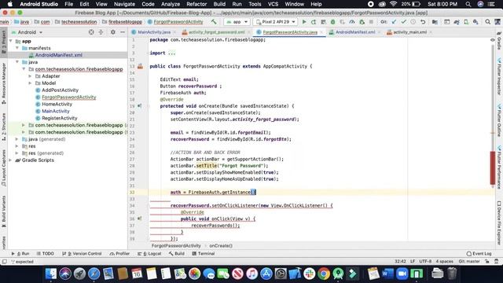Open the Terminal tool window
Image resolution: width=503 pixels, height=283 pixels.
[203, 253]
